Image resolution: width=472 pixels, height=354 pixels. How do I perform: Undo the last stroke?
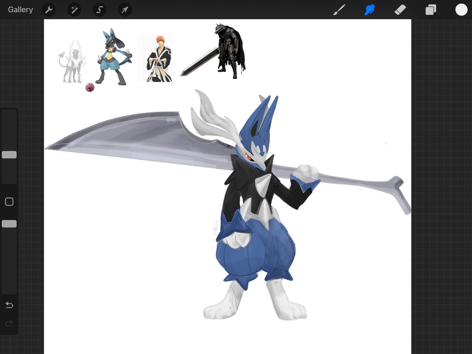[x=9, y=305]
